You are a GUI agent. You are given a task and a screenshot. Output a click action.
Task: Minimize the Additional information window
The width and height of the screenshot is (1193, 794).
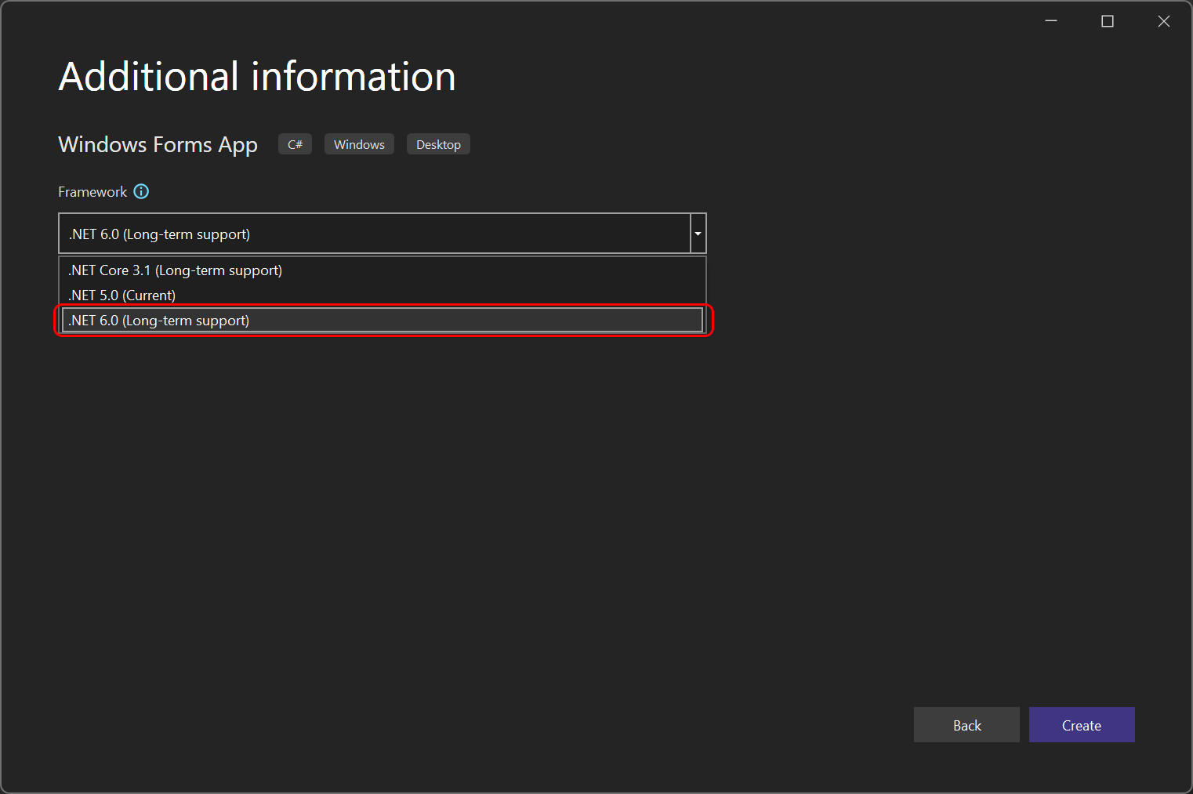[x=1051, y=21]
